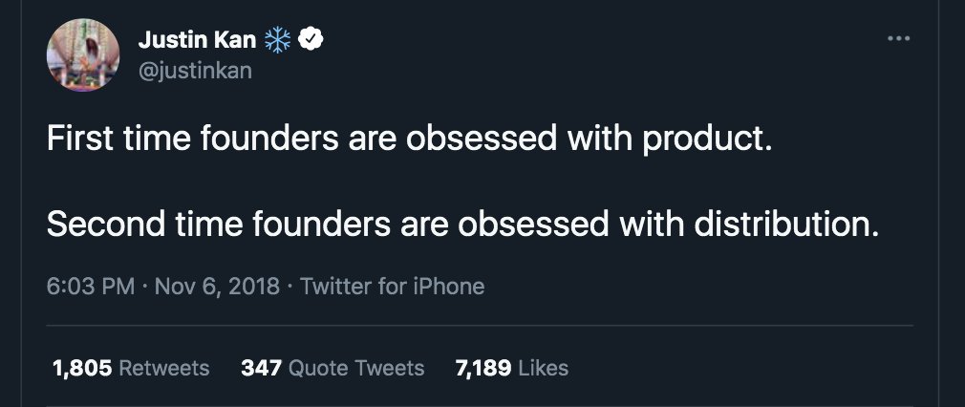This screenshot has height=407, width=965.
Task: Open Justin Kan's profile picture
Action: (83, 54)
